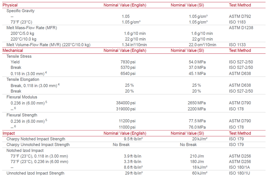Select the Mechanical section header
Screen dimensions: 271x177
[13, 51]
